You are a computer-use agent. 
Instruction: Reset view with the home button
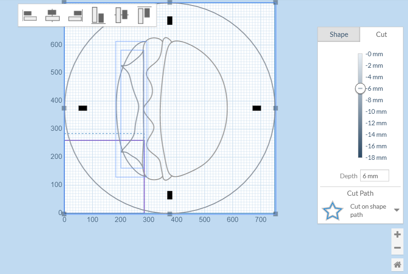click(397, 265)
